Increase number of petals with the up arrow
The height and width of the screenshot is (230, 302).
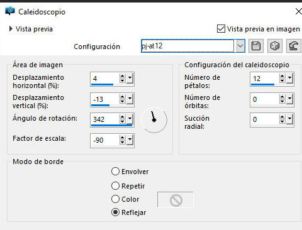(282, 76)
